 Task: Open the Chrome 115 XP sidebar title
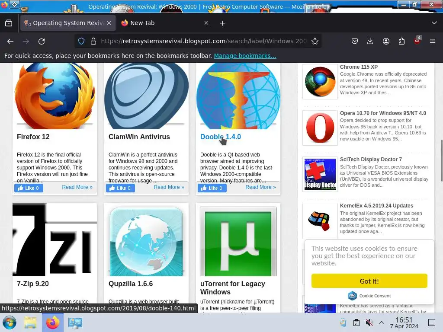359,67
